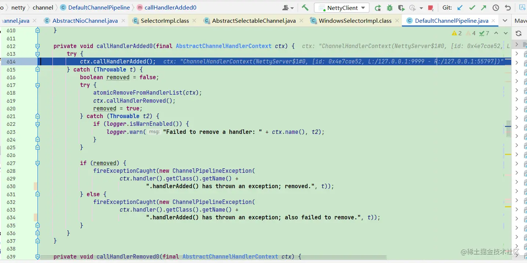Collapse the isWarnEnabled if fold on line 622
This screenshot has width=527, height=263.
(x=37, y=124)
